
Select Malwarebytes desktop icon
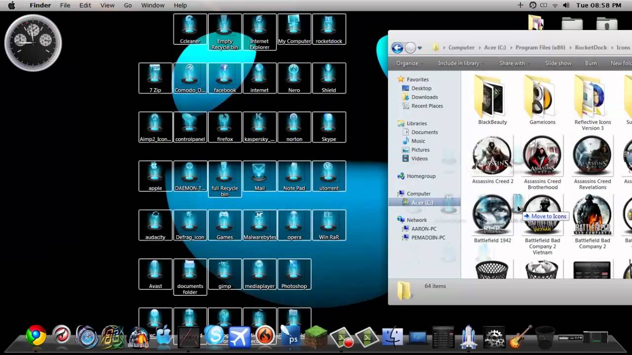point(260,225)
